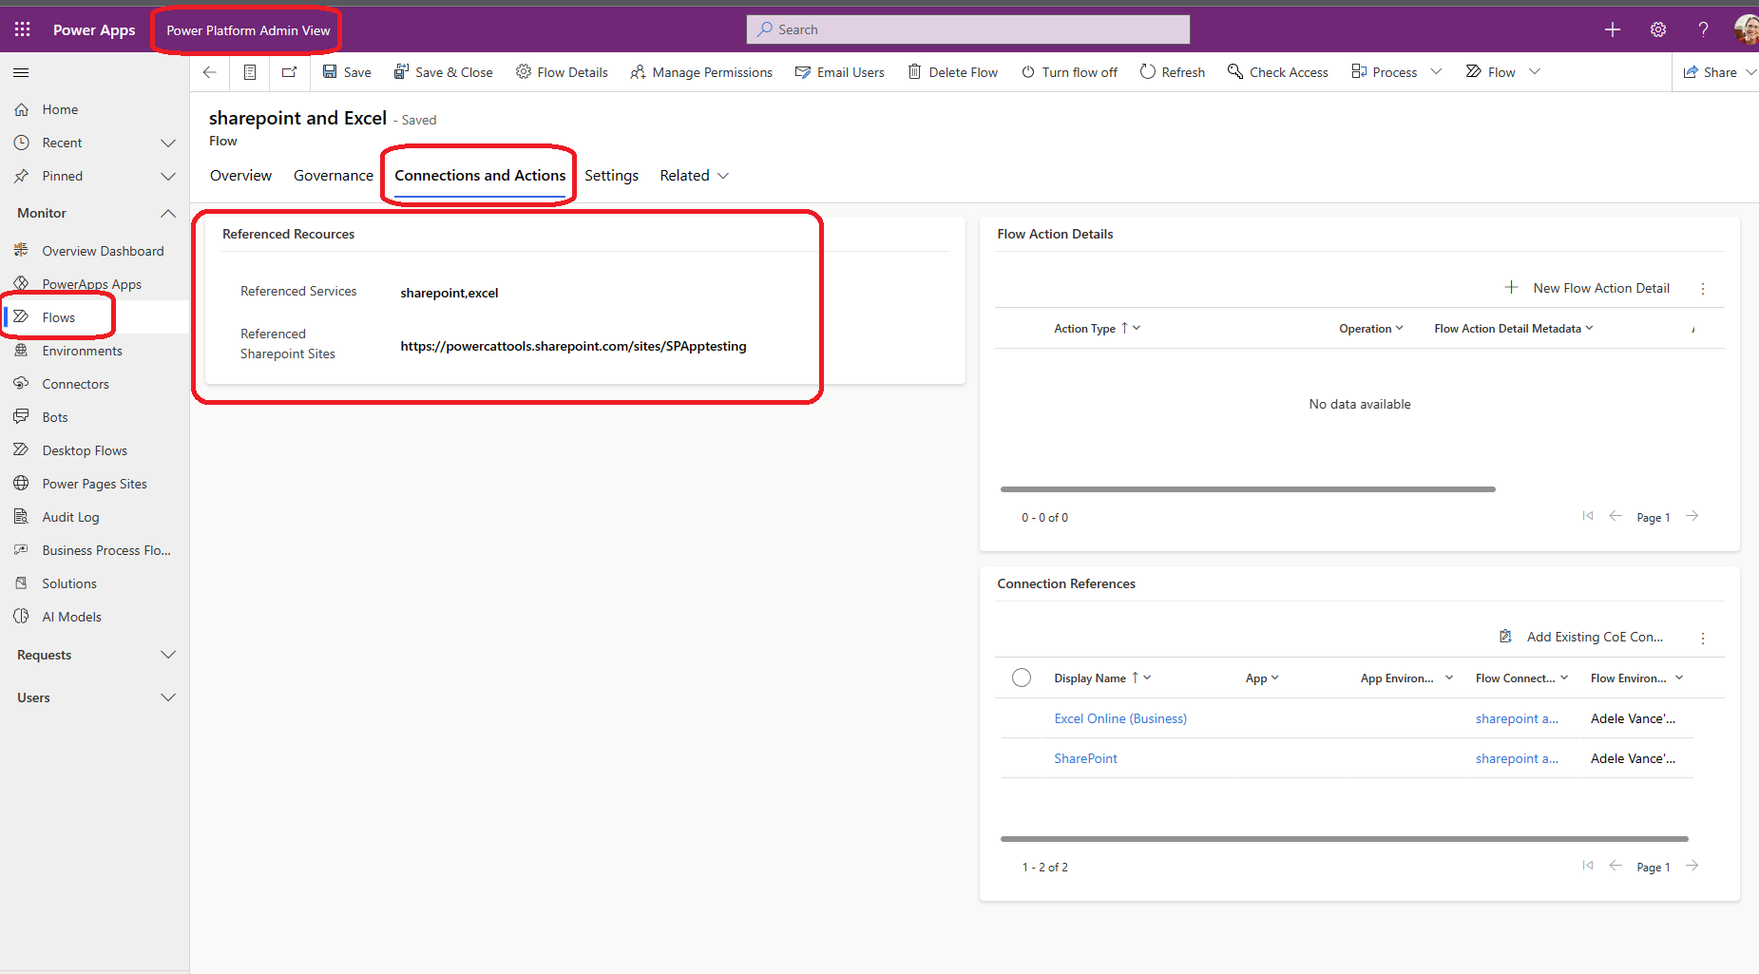
Task: Open the Excel Online (Business) connection link
Action: tap(1119, 718)
